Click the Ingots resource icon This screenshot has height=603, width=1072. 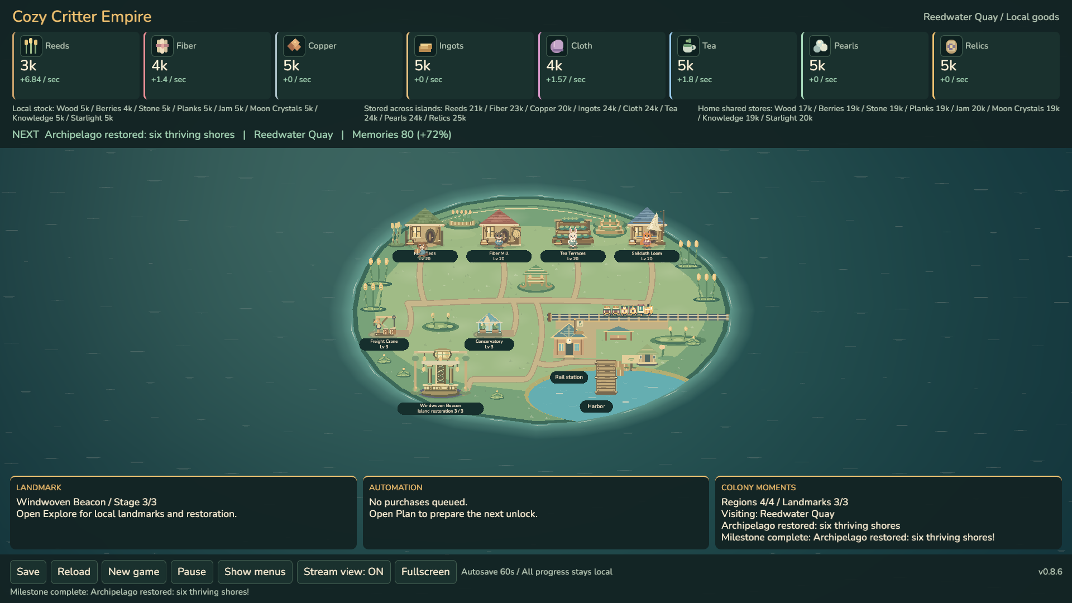tap(425, 46)
